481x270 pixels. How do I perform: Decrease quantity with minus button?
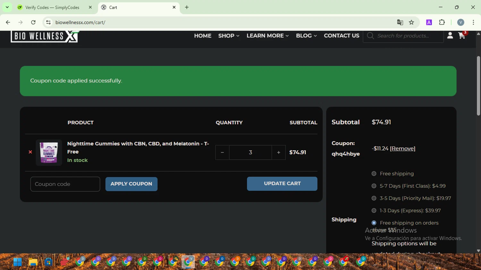[222, 152]
